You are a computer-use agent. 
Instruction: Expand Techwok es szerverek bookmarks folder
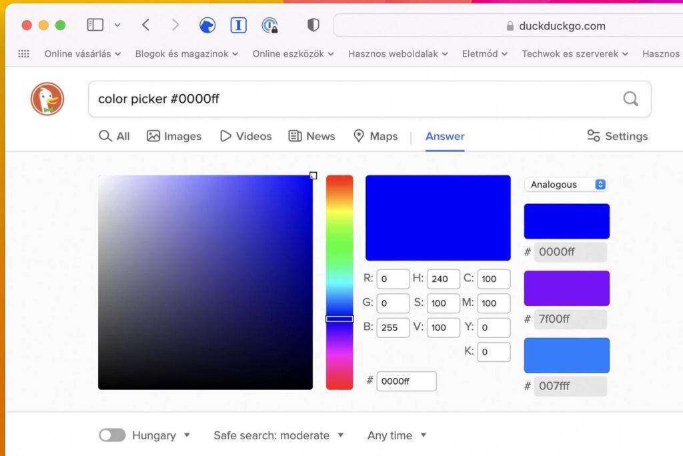point(575,53)
